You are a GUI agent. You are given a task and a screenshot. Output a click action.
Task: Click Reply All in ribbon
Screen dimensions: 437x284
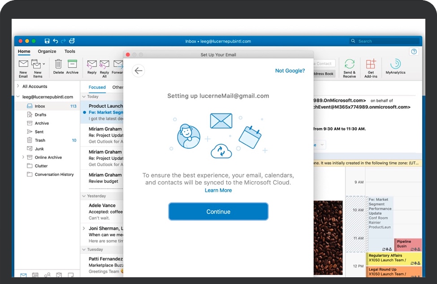104,69
